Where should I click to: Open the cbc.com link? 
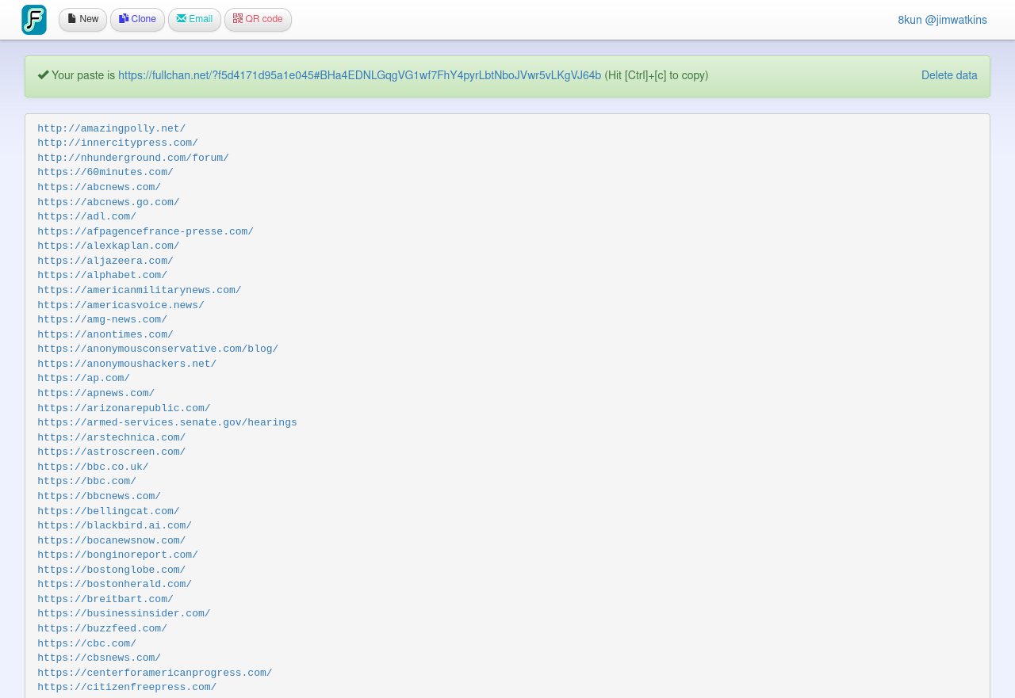(86, 643)
